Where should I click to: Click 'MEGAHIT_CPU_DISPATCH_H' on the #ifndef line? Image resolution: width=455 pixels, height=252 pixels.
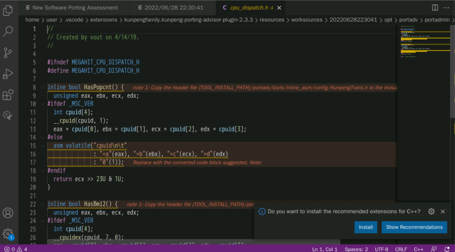(x=105, y=62)
